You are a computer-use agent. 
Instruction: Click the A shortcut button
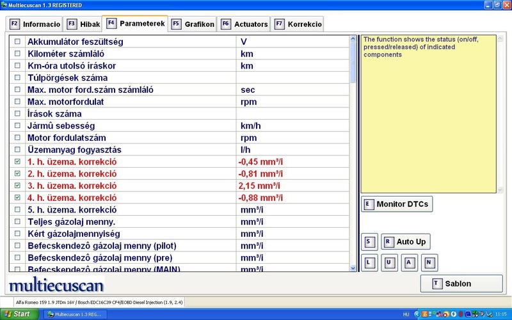point(410,262)
